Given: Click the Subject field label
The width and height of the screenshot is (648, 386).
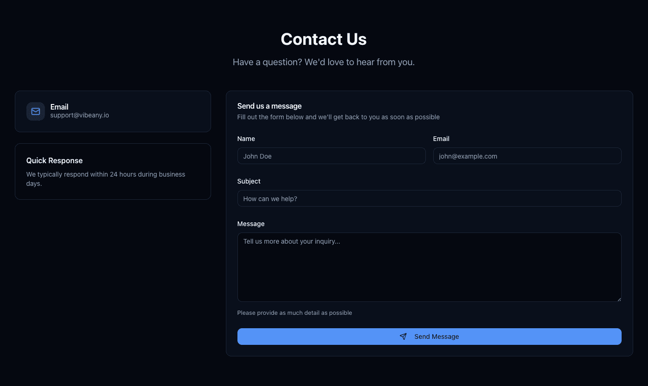Looking at the screenshot, I should (249, 181).
